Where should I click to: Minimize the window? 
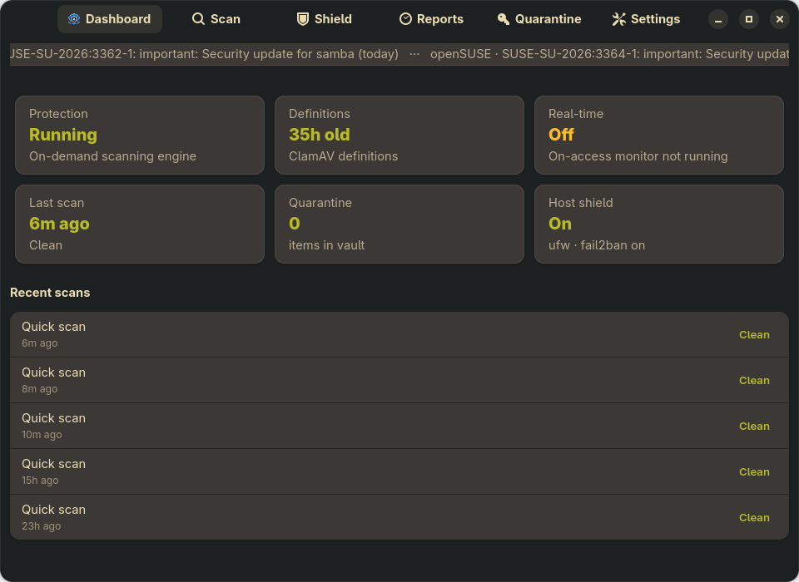[718, 19]
